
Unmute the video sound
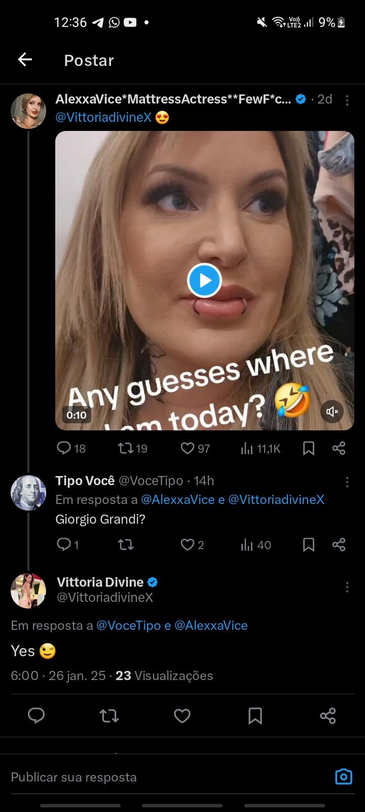point(332,412)
